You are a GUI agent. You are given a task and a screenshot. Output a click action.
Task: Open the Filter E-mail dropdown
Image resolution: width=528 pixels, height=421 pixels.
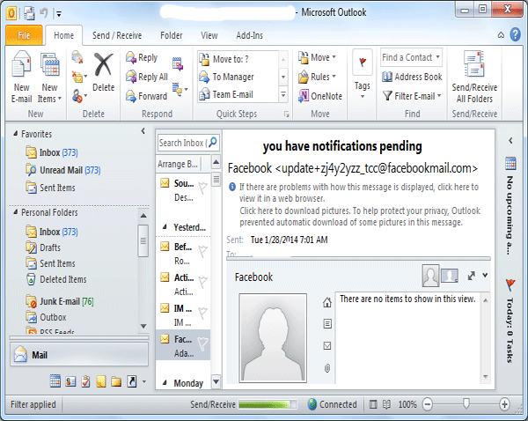(x=412, y=96)
